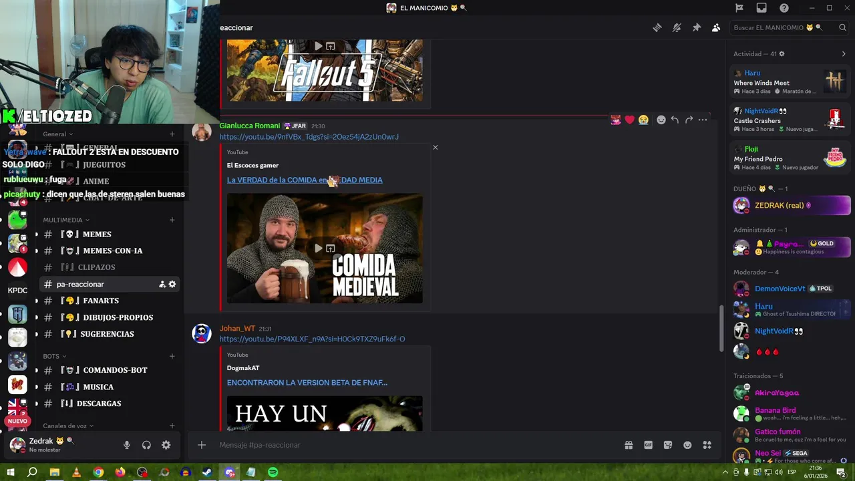Screen dimensions: 855x481
Task: Add heart reaction on hovered message
Action: pyautogui.click(x=629, y=120)
